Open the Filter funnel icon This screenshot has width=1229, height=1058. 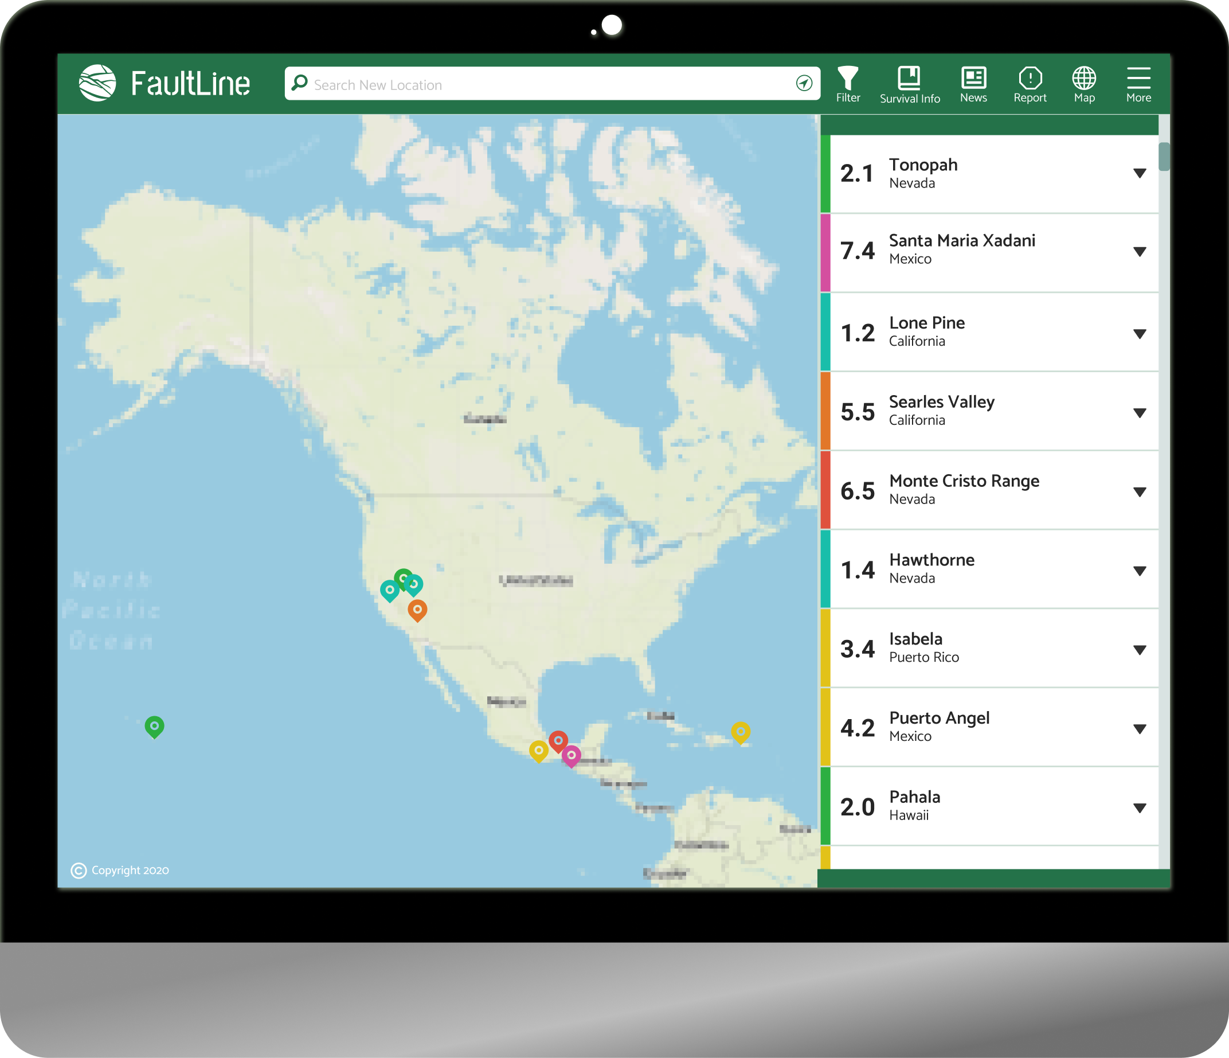pos(848,79)
